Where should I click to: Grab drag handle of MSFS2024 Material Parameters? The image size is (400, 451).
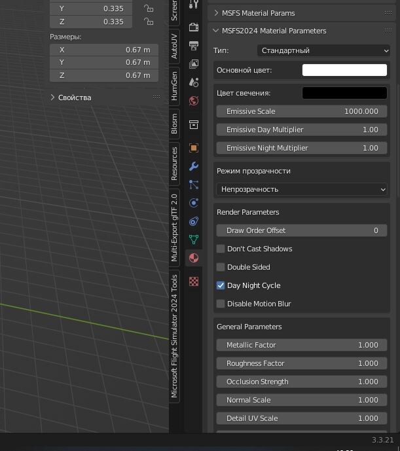coord(388,31)
